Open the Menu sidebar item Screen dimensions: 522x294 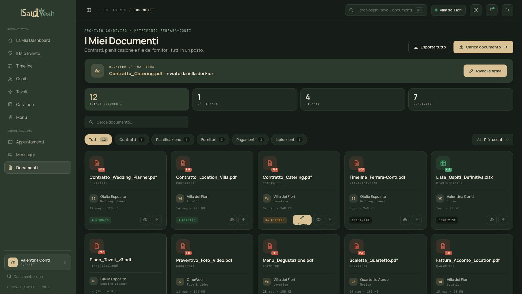[38, 117]
